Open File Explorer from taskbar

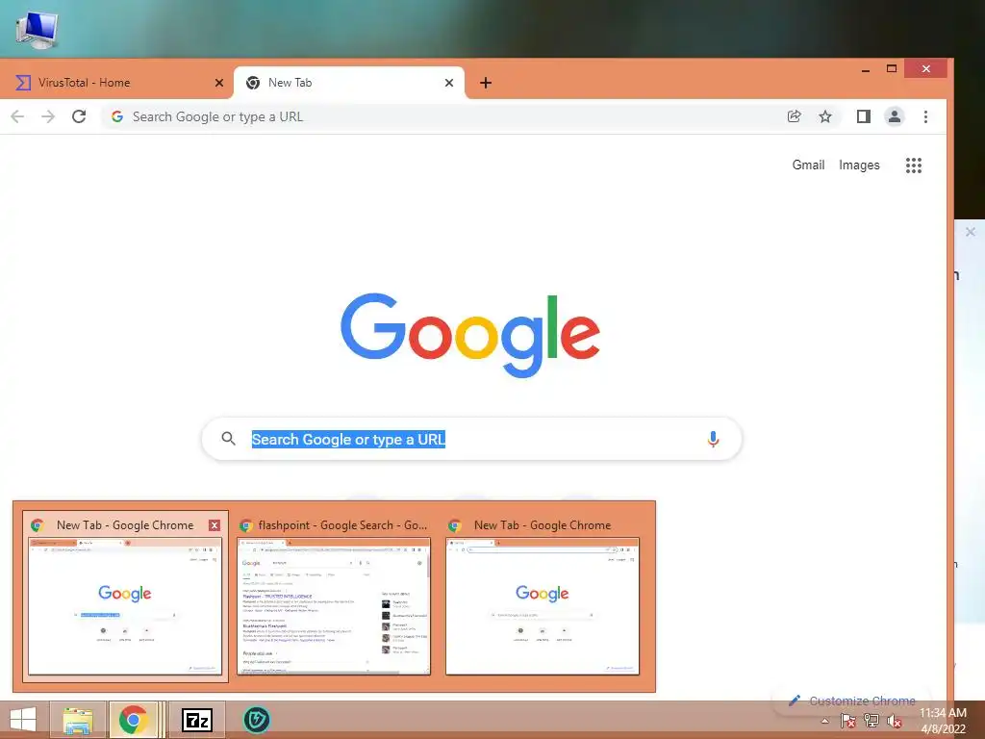tap(78, 720)
